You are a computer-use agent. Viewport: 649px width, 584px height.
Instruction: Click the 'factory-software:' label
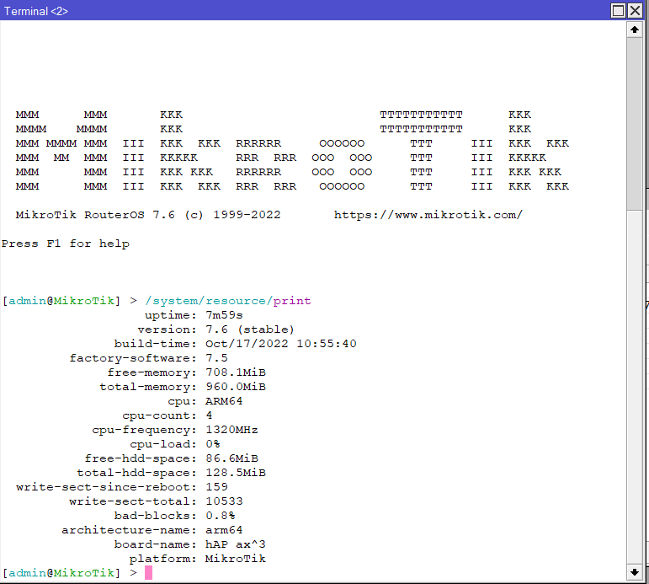click(x=133, y=357)
